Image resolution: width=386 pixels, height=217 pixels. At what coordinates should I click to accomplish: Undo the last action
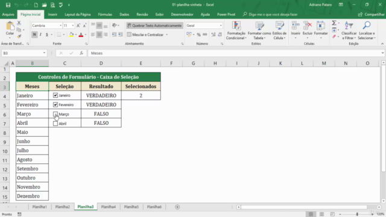click(16, 5)
